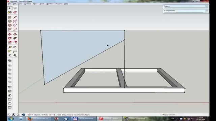Viewport: 216px width, 121px height.
Task: Click the Make Component tool
Action: [x=15, y=8]
